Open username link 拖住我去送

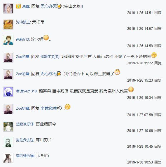(x=25, y=140)
